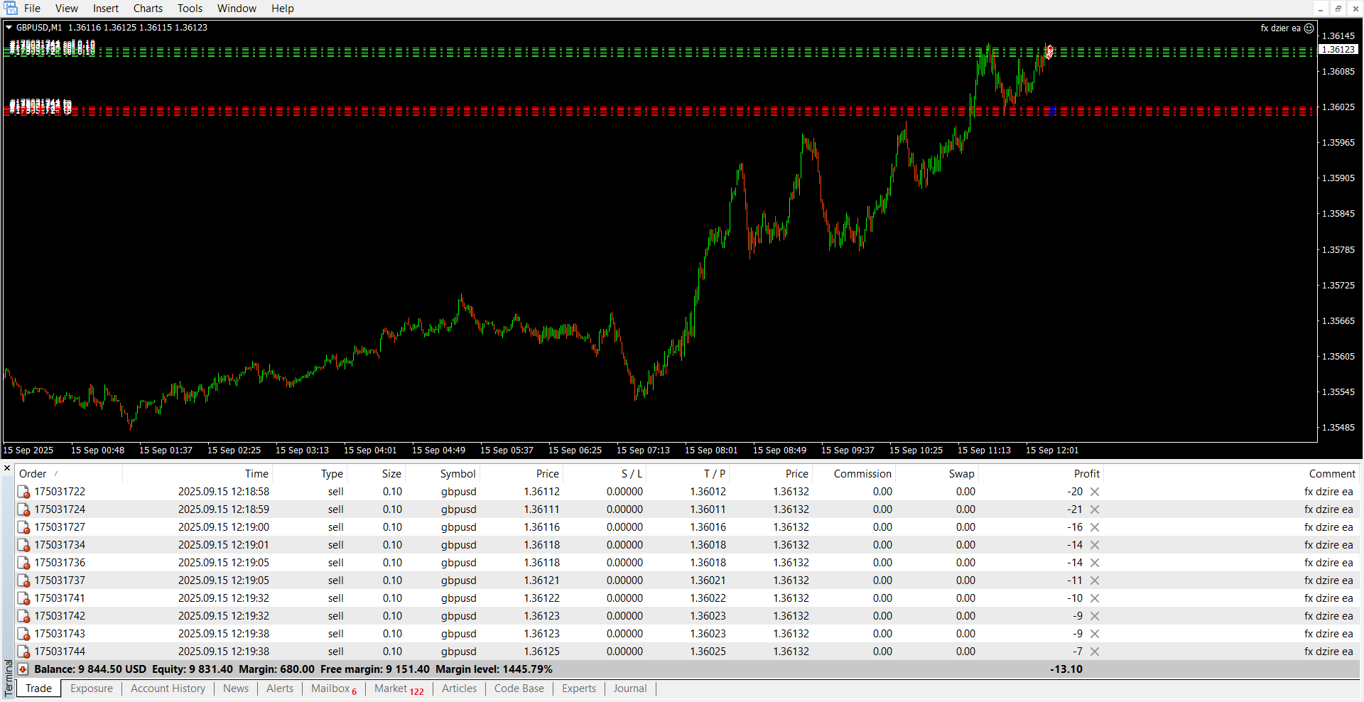The height and width of the screenshot is (702, 1364).
Task: Close order 175031722 using its X icon
Action: point(1095,492)
